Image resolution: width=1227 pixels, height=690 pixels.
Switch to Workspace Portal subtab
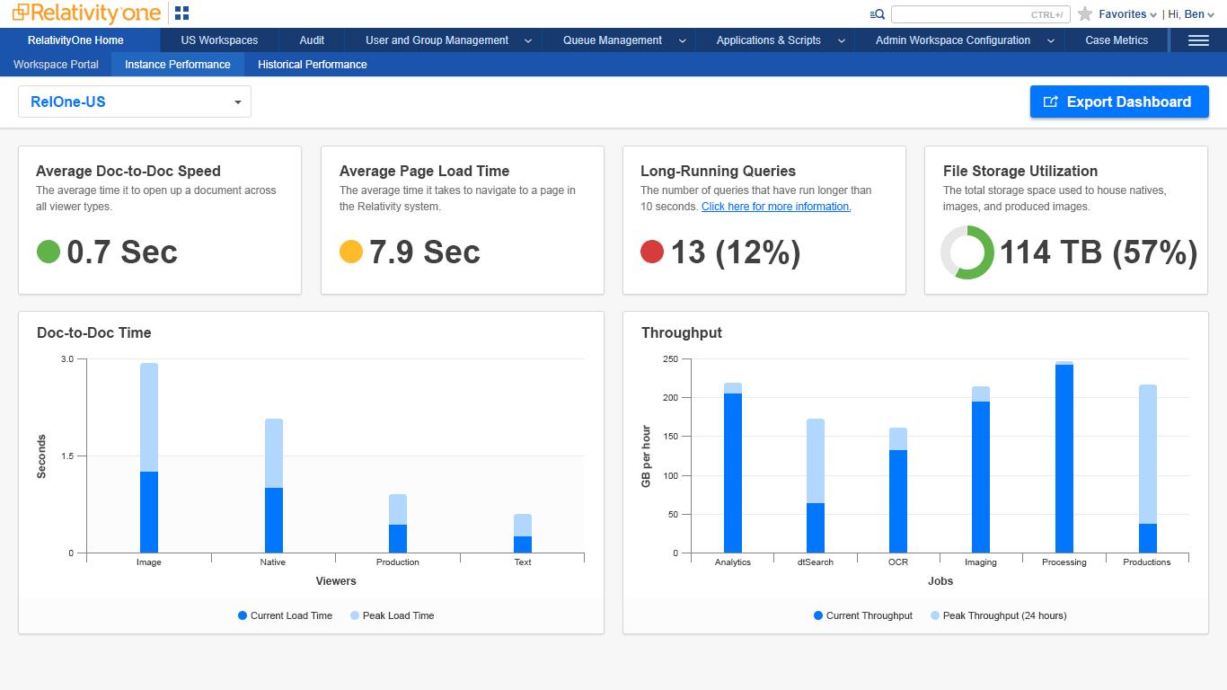point(56,65)
